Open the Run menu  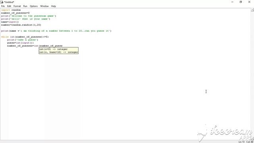(x=25, y=6)
